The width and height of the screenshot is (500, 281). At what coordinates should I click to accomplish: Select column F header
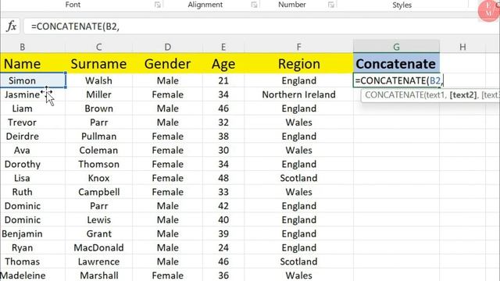point(298,47)
